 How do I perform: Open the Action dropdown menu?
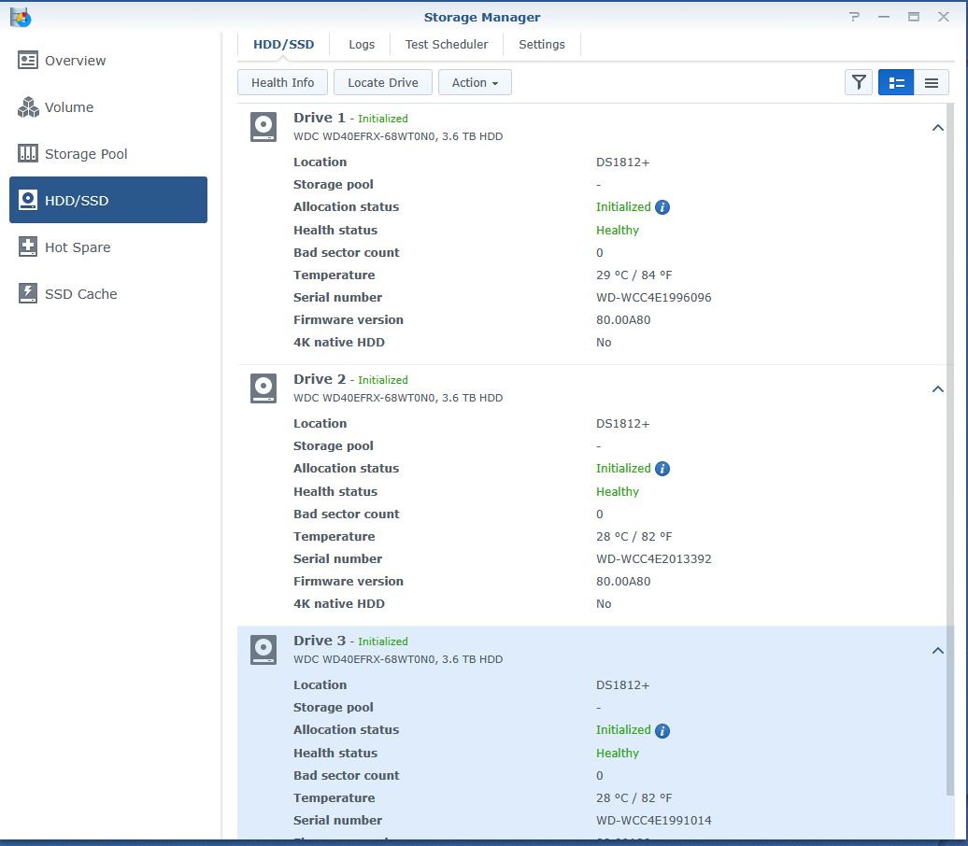tap(475, 82)
